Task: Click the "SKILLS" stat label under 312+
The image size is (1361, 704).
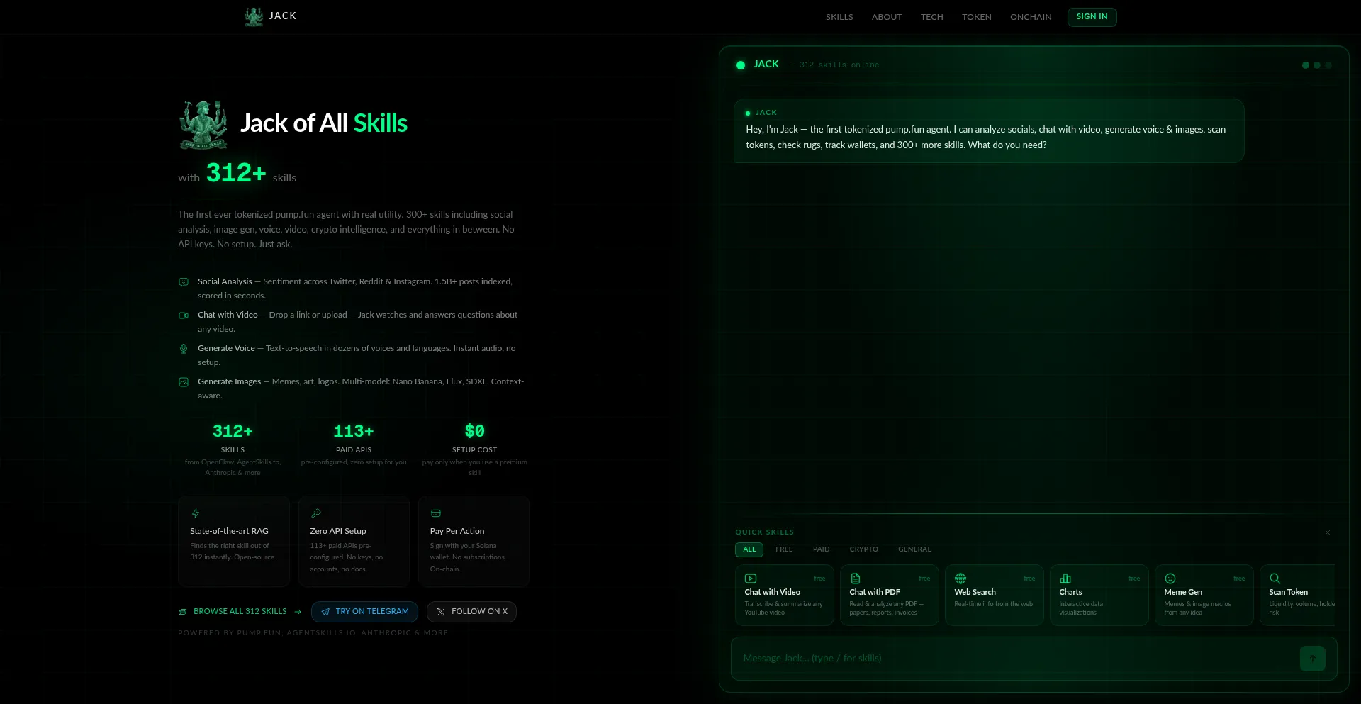Action: click(233, 450)
